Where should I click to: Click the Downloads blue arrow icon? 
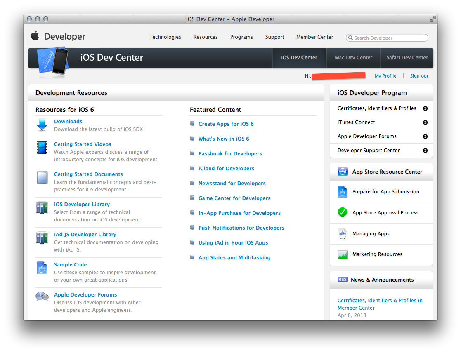[x=42, y=125]
